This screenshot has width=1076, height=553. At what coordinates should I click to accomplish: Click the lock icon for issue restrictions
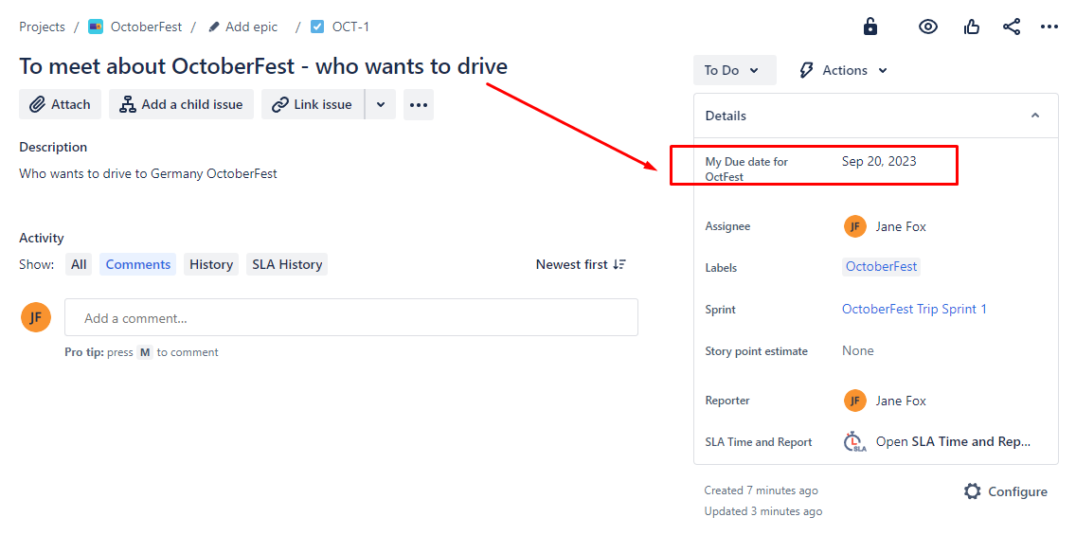pos(870,27)
